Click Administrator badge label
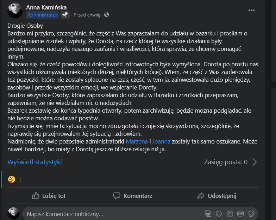Viewport: 276px width, 220px height. tap(42, 15)
